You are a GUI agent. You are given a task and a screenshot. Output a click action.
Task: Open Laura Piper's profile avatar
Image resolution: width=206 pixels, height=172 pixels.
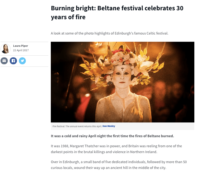(6, 48)
